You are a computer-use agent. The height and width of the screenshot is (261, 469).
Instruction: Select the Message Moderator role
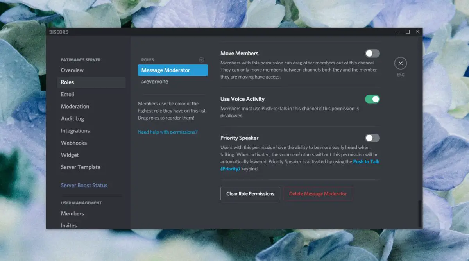tap(173, 70)
